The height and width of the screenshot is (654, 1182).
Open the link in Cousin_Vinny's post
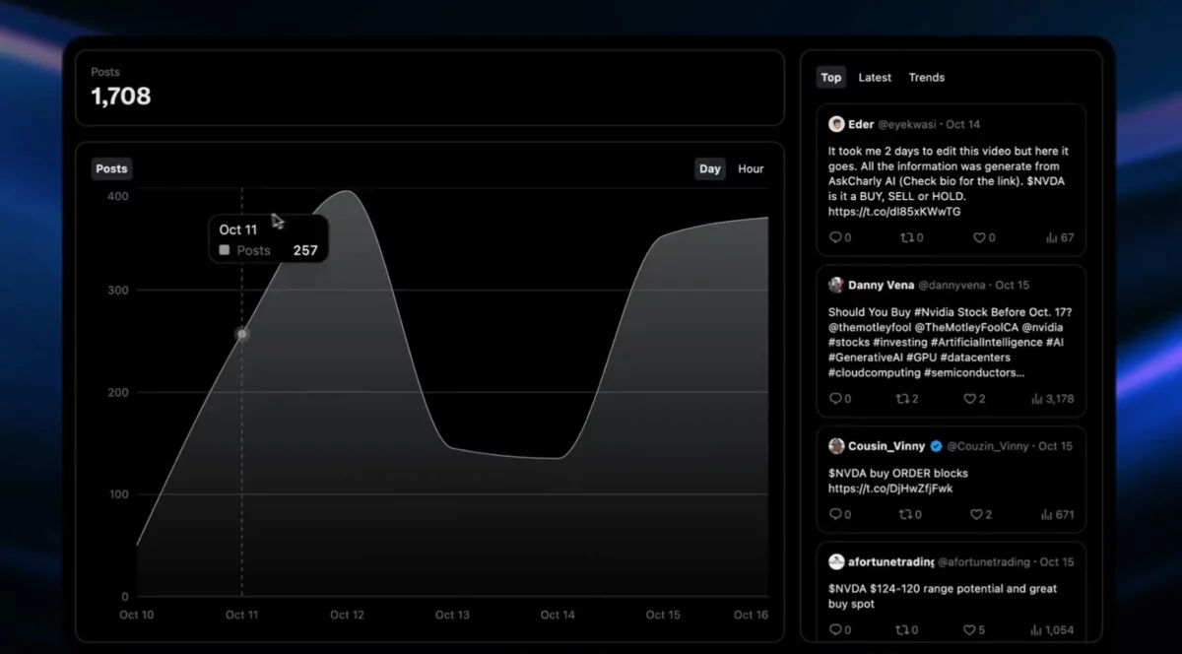889,489
